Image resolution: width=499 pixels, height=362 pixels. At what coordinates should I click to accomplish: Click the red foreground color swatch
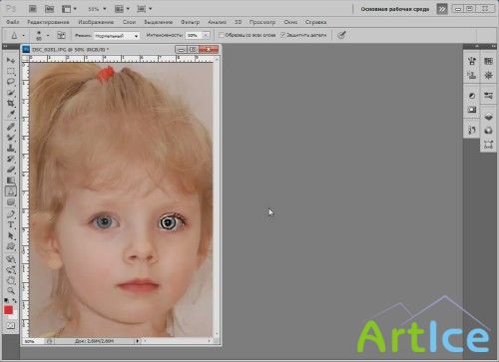8,310
